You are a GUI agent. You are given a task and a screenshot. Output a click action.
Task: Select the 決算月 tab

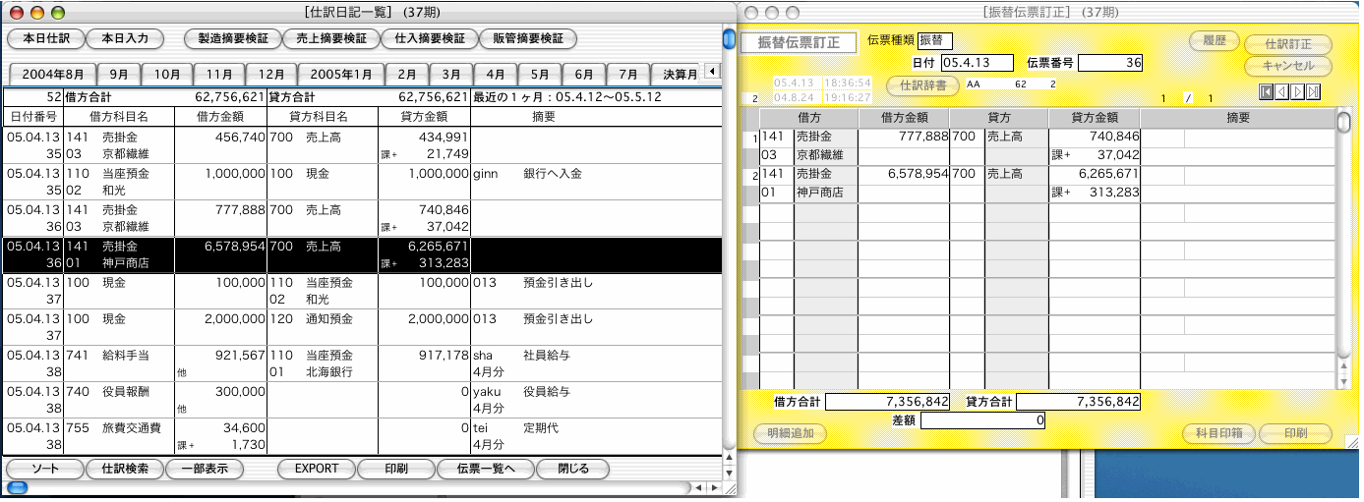coord(679,75)
